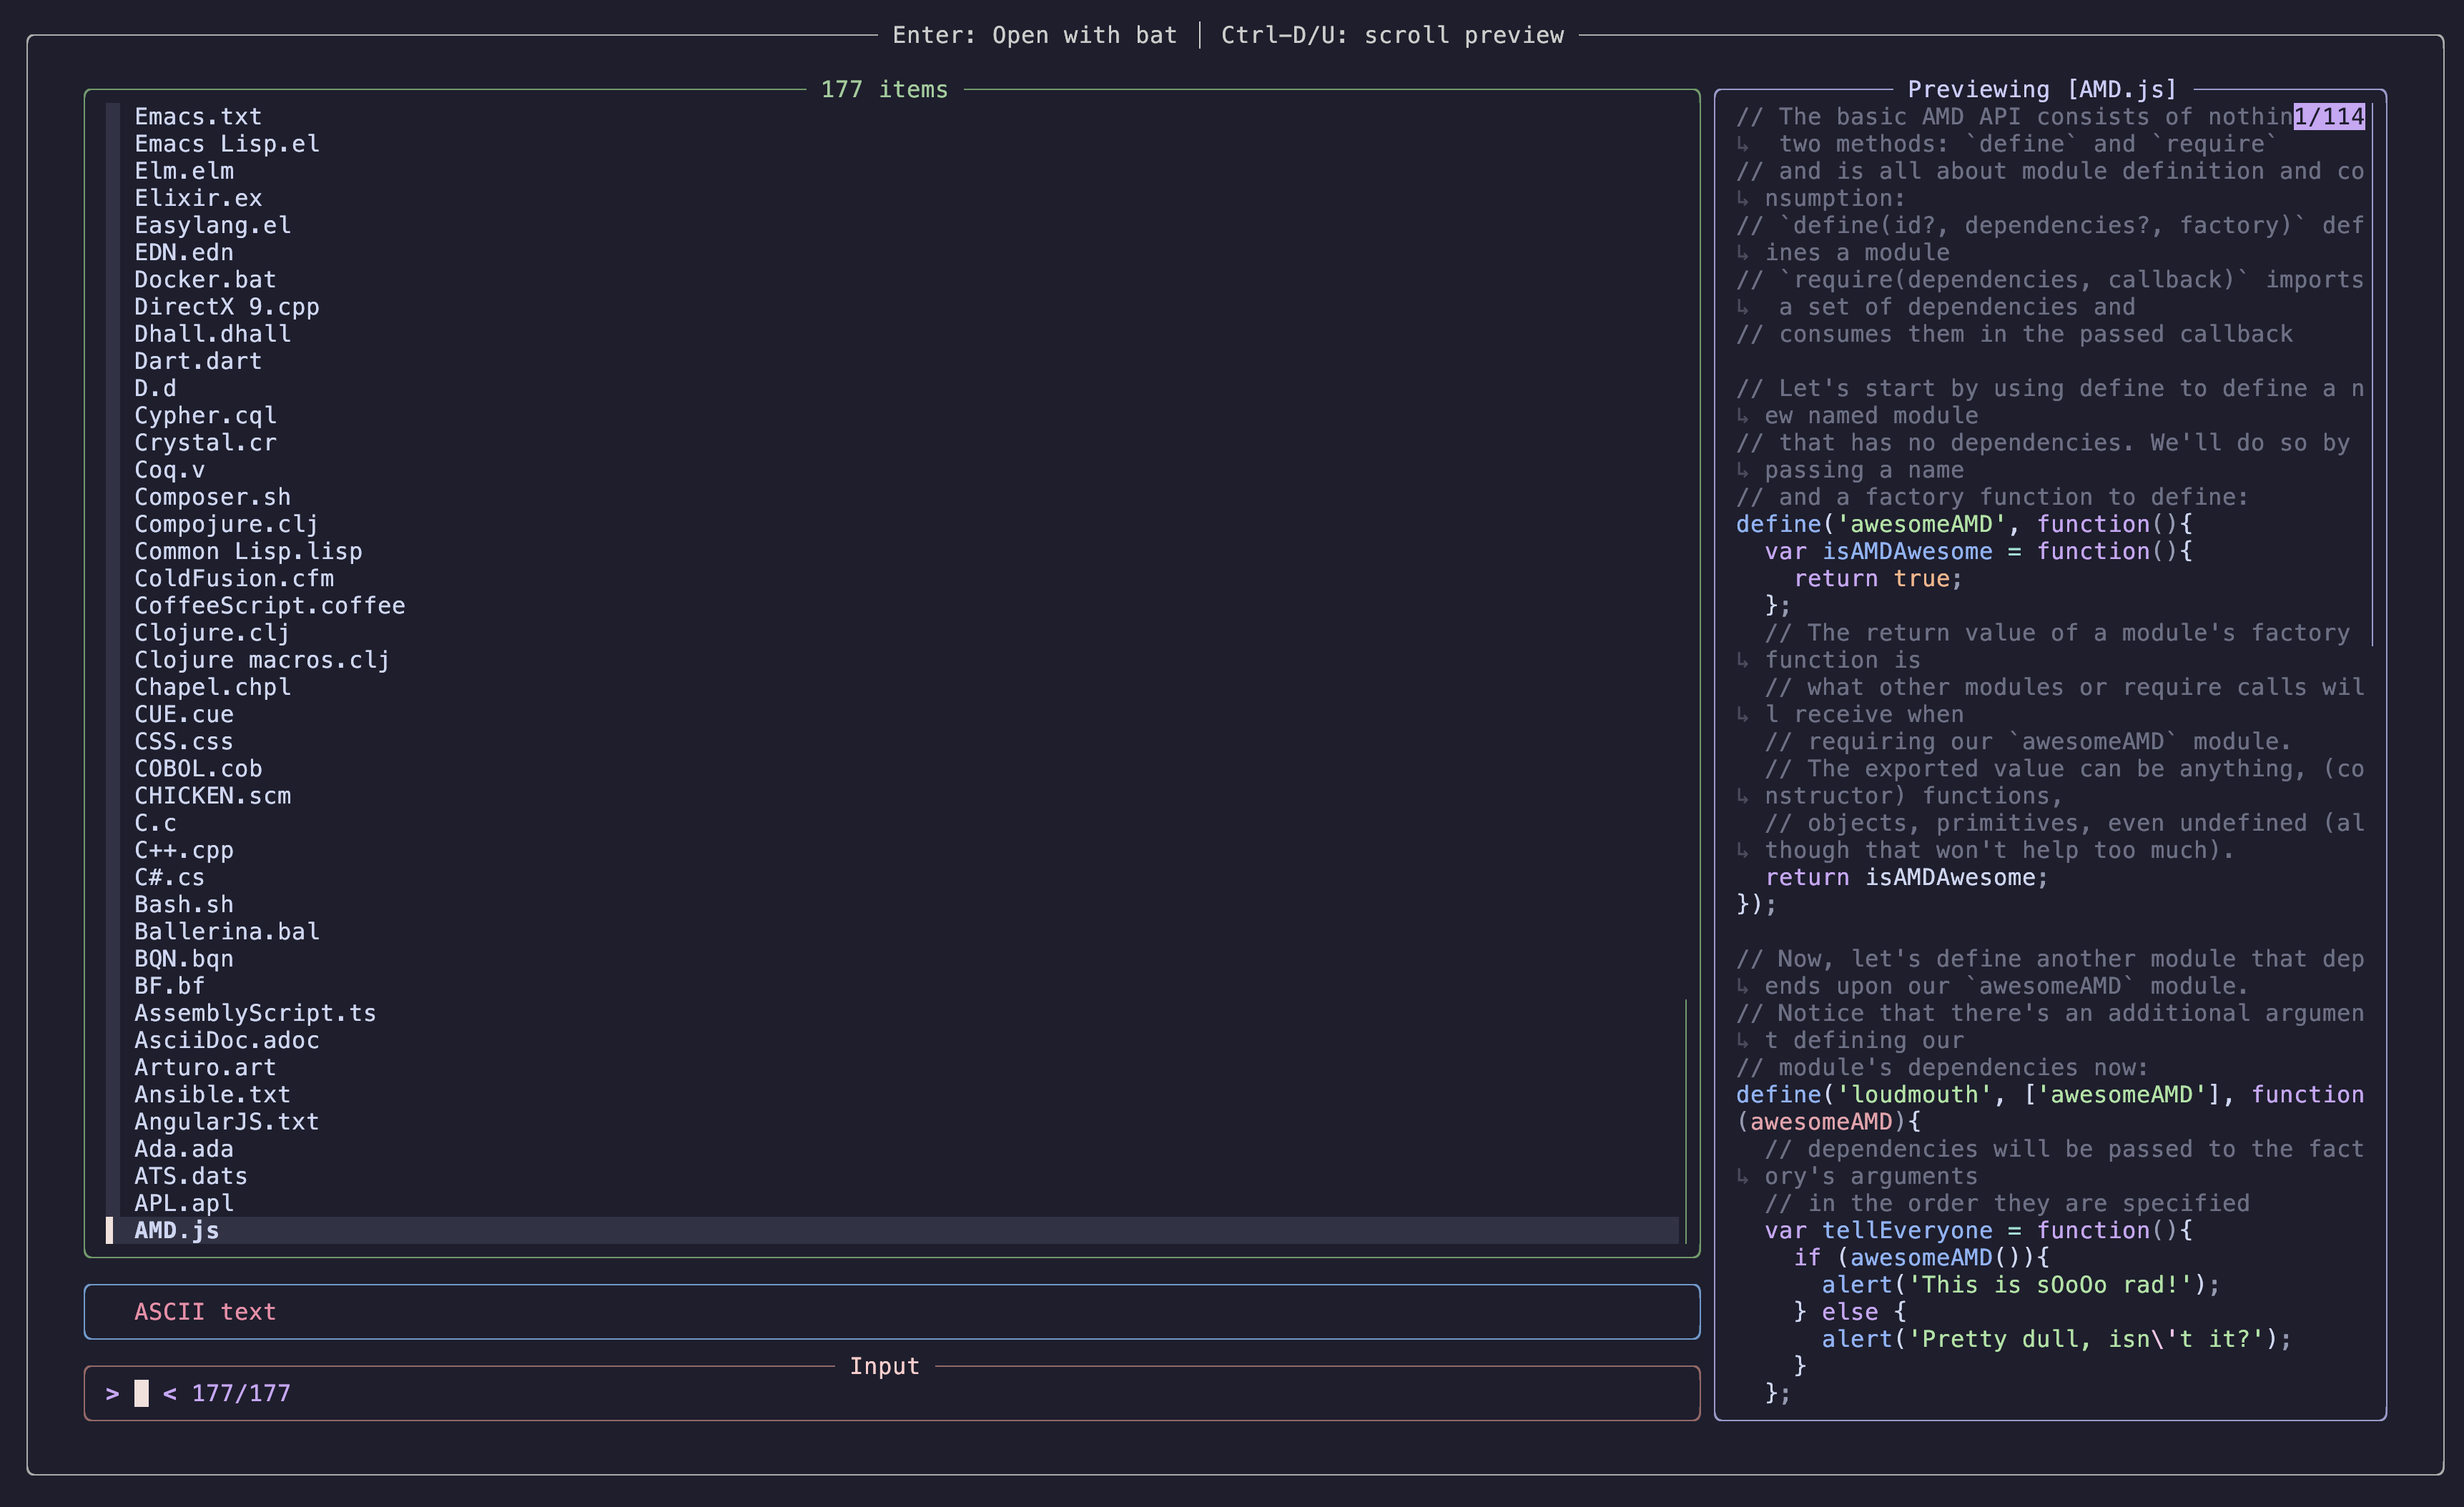Click the 177/177 match counter
2464x1507 pixels.
pos(241,1393)
